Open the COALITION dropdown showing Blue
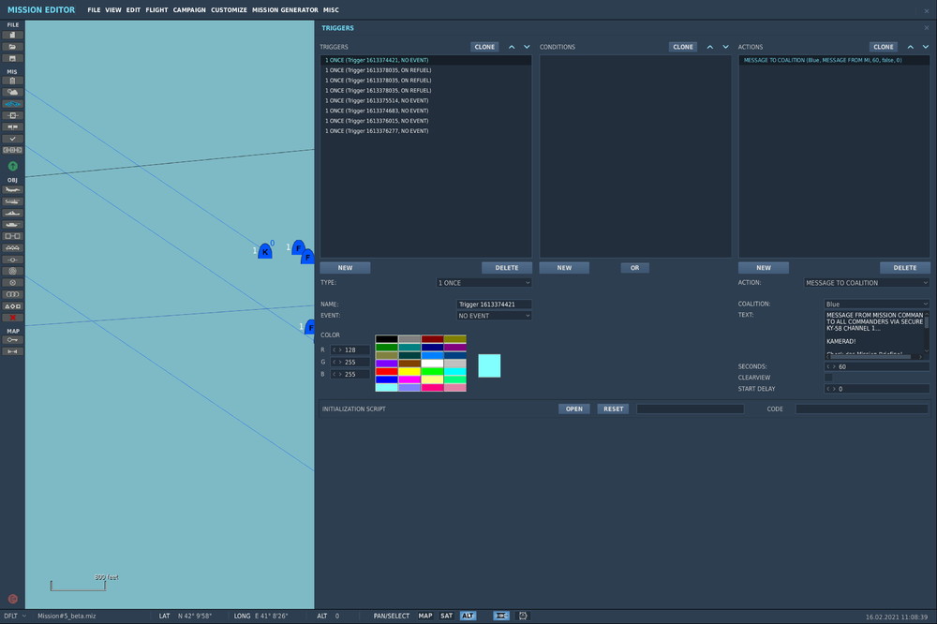The height and width of the screenshot is (624, 937). pyautogui.click(x=877, y=305)
